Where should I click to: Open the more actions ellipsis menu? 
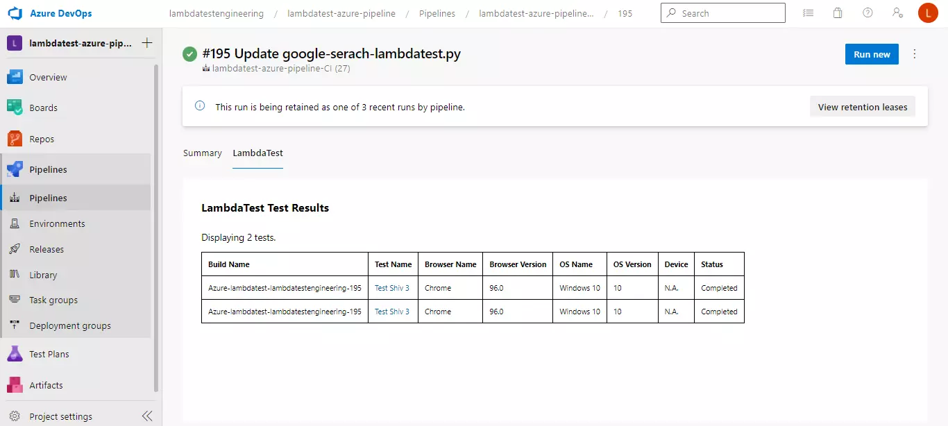[914, 53]
